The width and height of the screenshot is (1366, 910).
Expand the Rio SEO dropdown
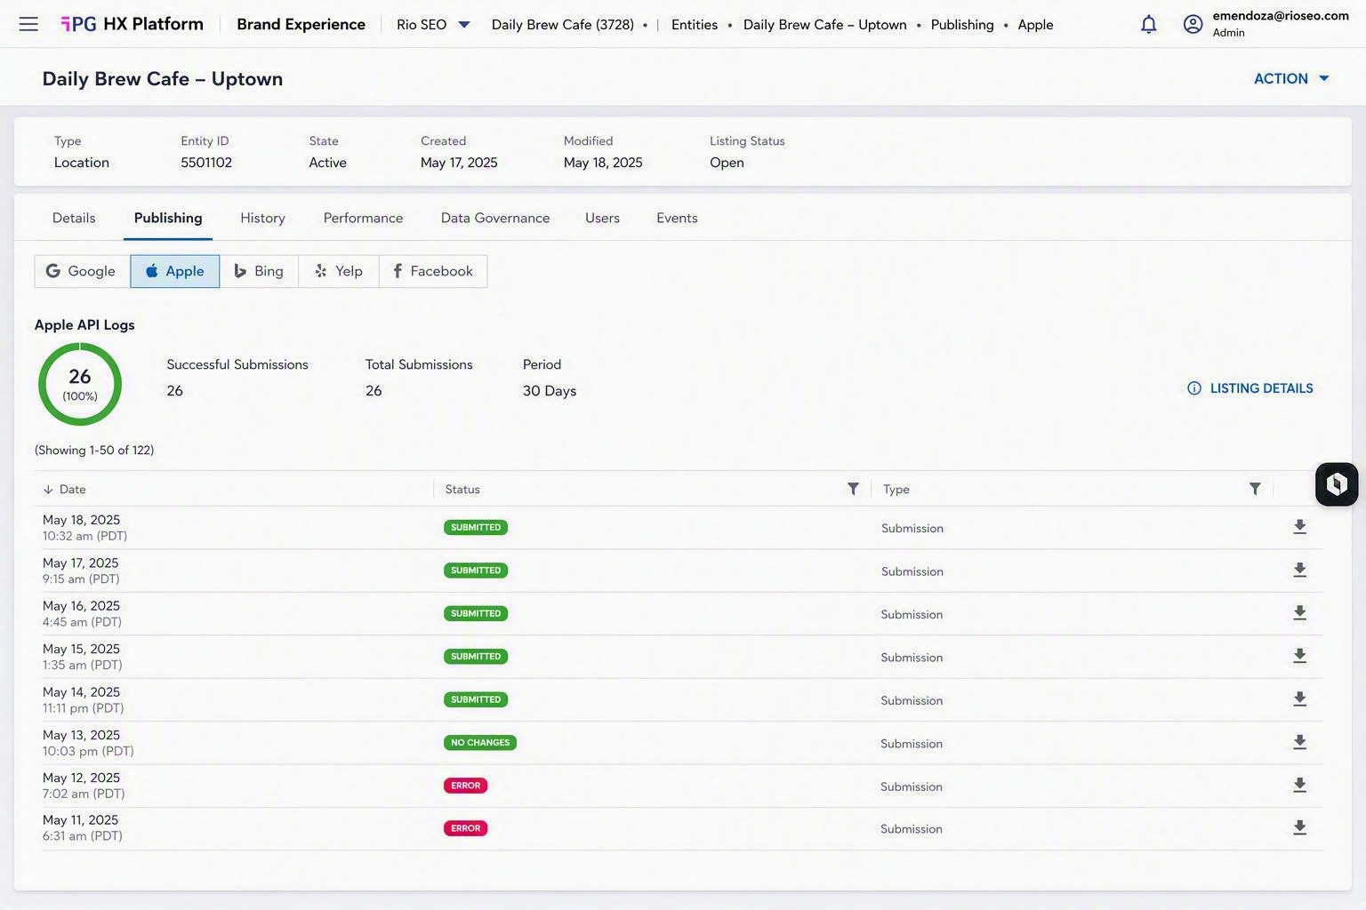click(433, 25)
